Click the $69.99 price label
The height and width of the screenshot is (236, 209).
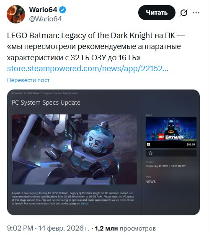(x=191, y=144)
